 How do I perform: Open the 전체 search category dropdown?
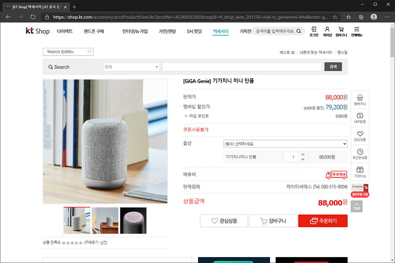(x=131, y=67)
